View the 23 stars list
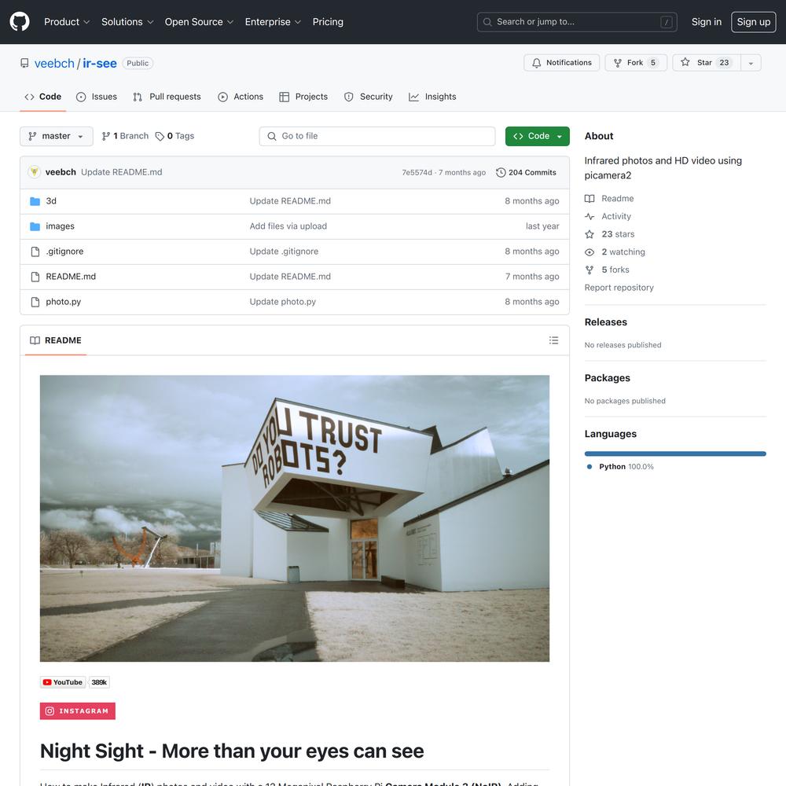The image size is (786, 786). pos(610,234)
